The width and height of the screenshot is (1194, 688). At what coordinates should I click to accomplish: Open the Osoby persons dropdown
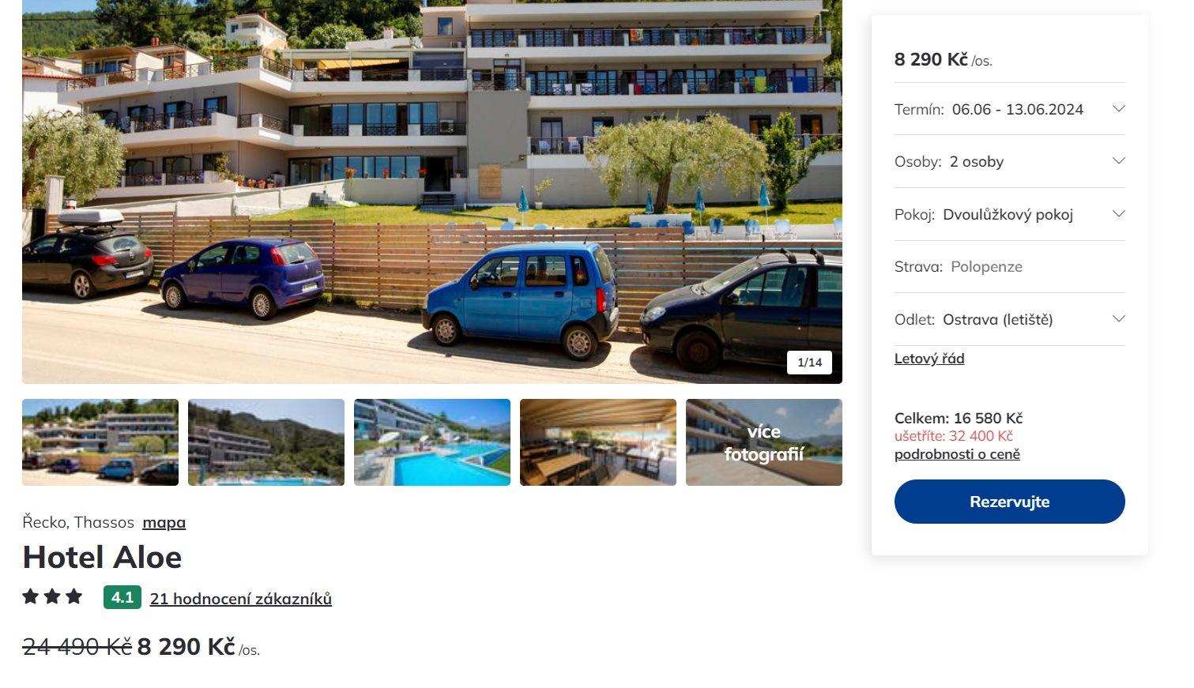pos(1009,162)
